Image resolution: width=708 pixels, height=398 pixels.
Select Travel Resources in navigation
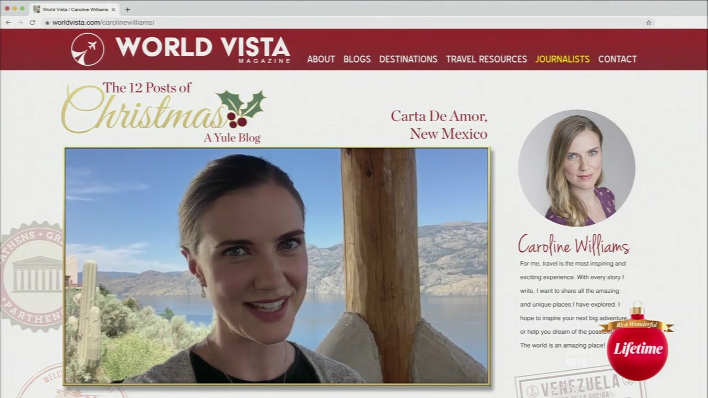[x=486, y=59]
